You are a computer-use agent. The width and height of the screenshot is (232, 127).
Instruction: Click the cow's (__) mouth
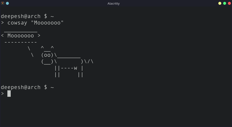(47, 62)
